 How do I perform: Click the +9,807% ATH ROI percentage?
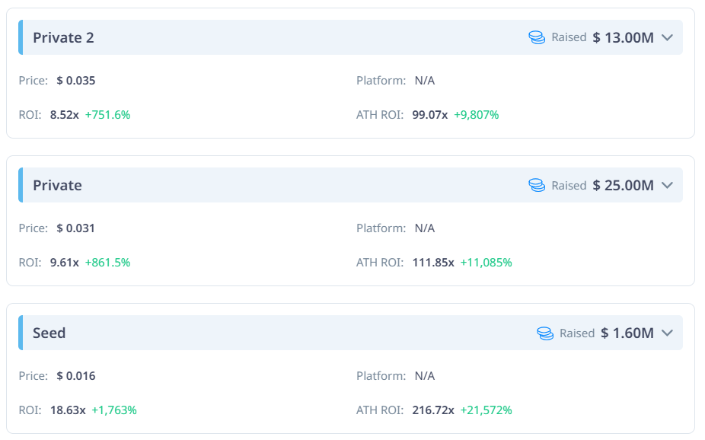476,115
